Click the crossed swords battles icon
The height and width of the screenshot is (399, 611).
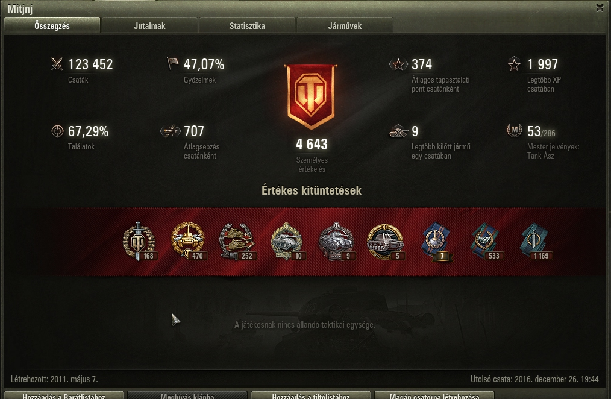pos(57,64)
